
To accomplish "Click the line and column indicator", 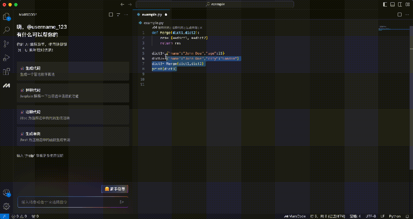I will tap(328, 216).
